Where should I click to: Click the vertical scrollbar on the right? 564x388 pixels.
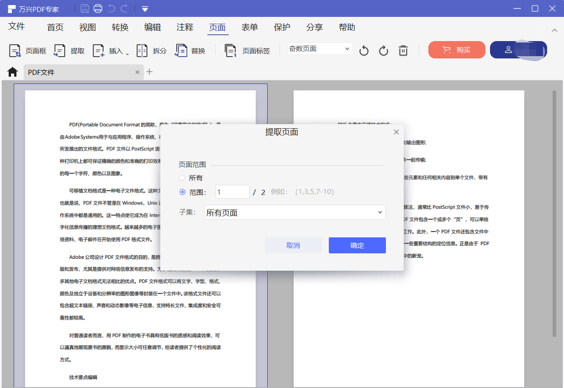tap(554, 214)
